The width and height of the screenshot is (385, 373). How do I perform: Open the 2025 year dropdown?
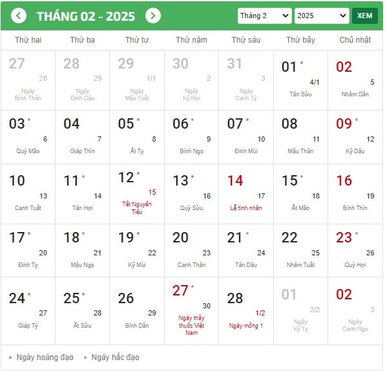click(x=322, y=16)
